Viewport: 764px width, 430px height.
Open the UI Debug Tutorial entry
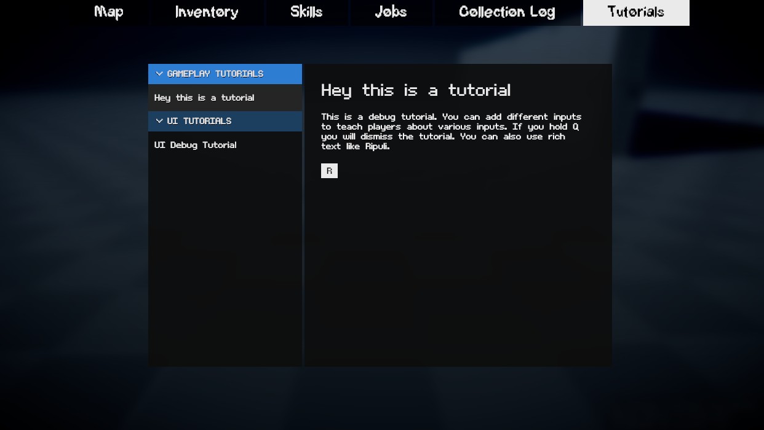[x=196, y=145]
